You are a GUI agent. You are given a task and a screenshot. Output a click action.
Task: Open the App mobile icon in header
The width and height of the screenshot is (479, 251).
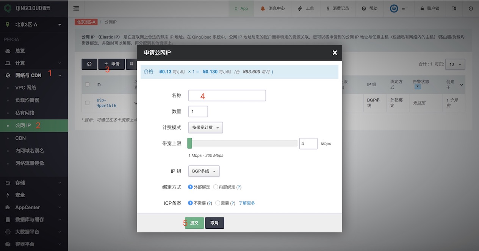point(236,8)
